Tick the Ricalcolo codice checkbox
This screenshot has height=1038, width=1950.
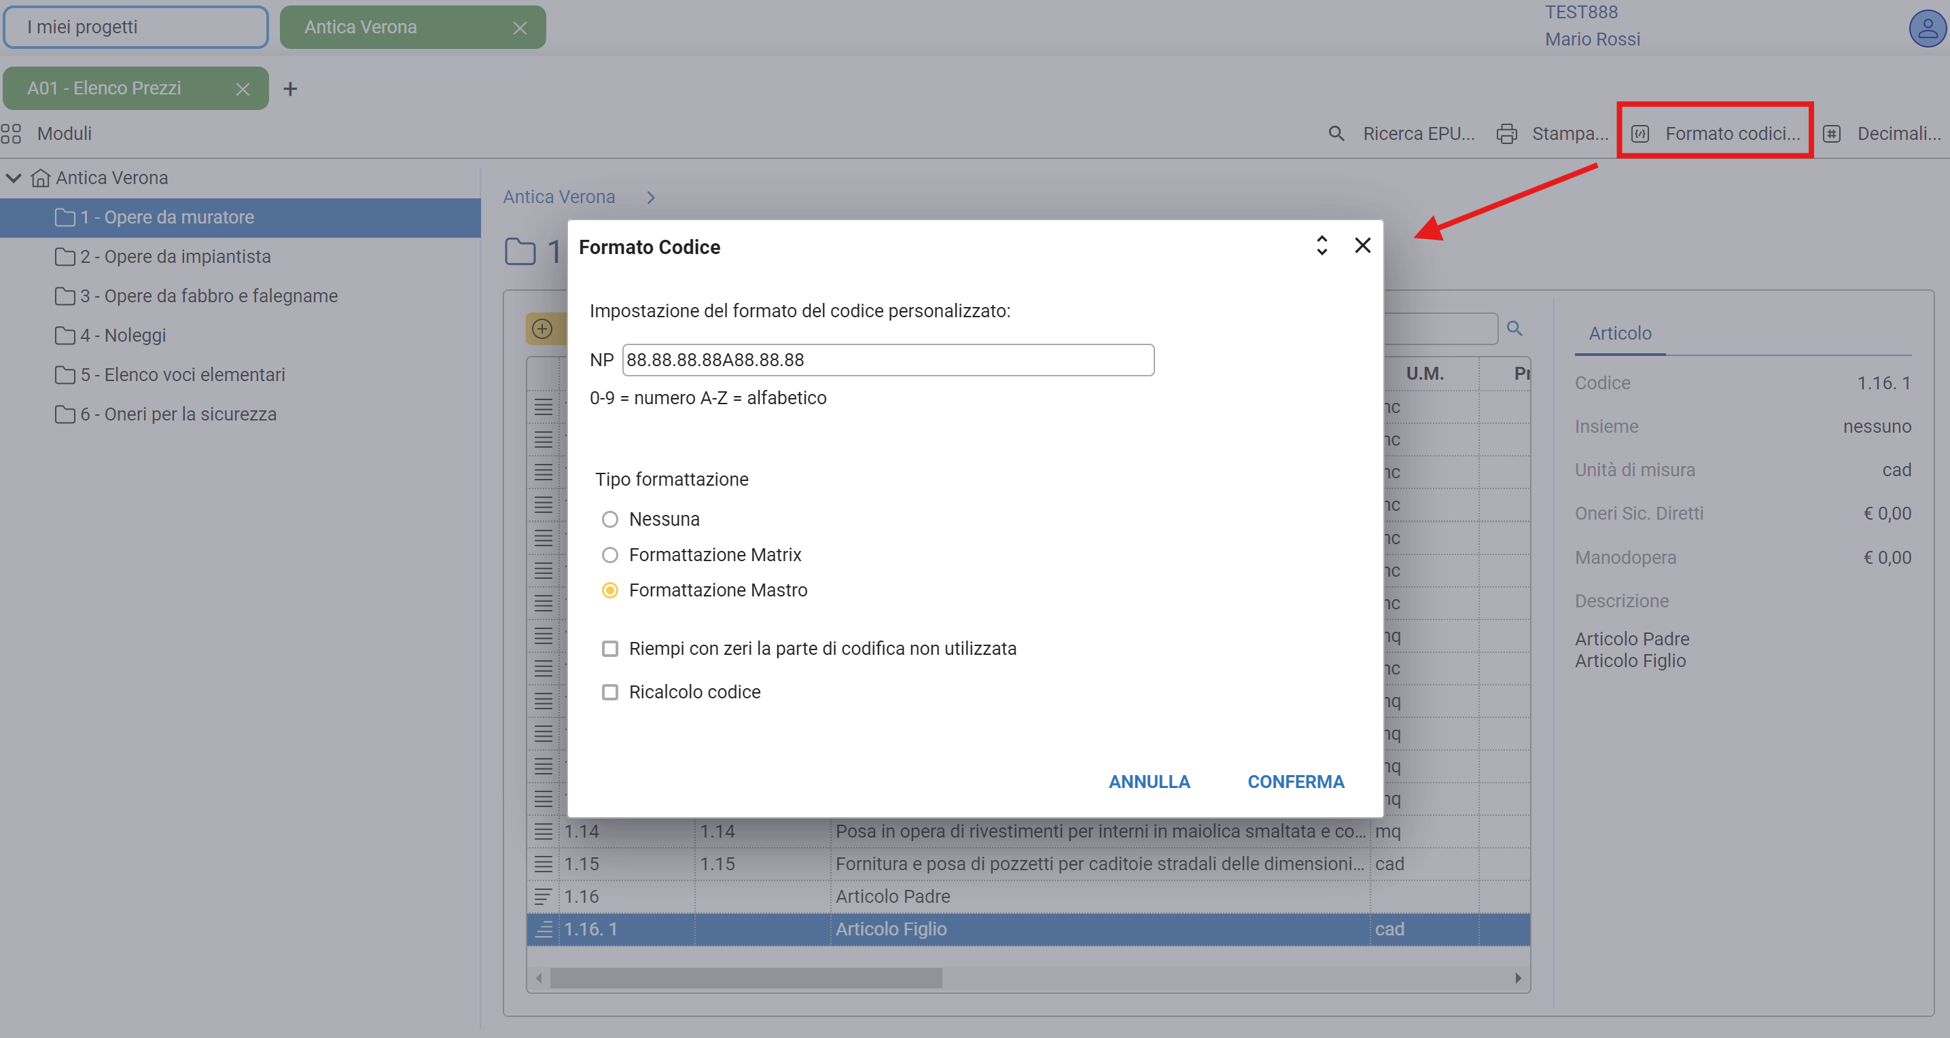click(609, 692)
